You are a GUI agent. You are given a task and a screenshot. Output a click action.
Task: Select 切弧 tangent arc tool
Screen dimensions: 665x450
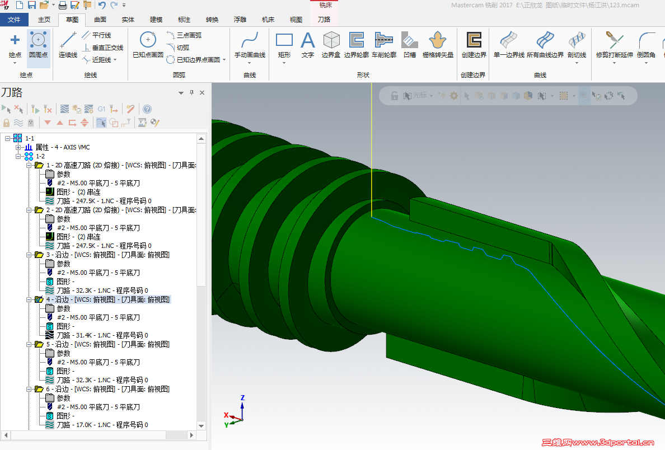pyautogui.click(x=178, y=48)
